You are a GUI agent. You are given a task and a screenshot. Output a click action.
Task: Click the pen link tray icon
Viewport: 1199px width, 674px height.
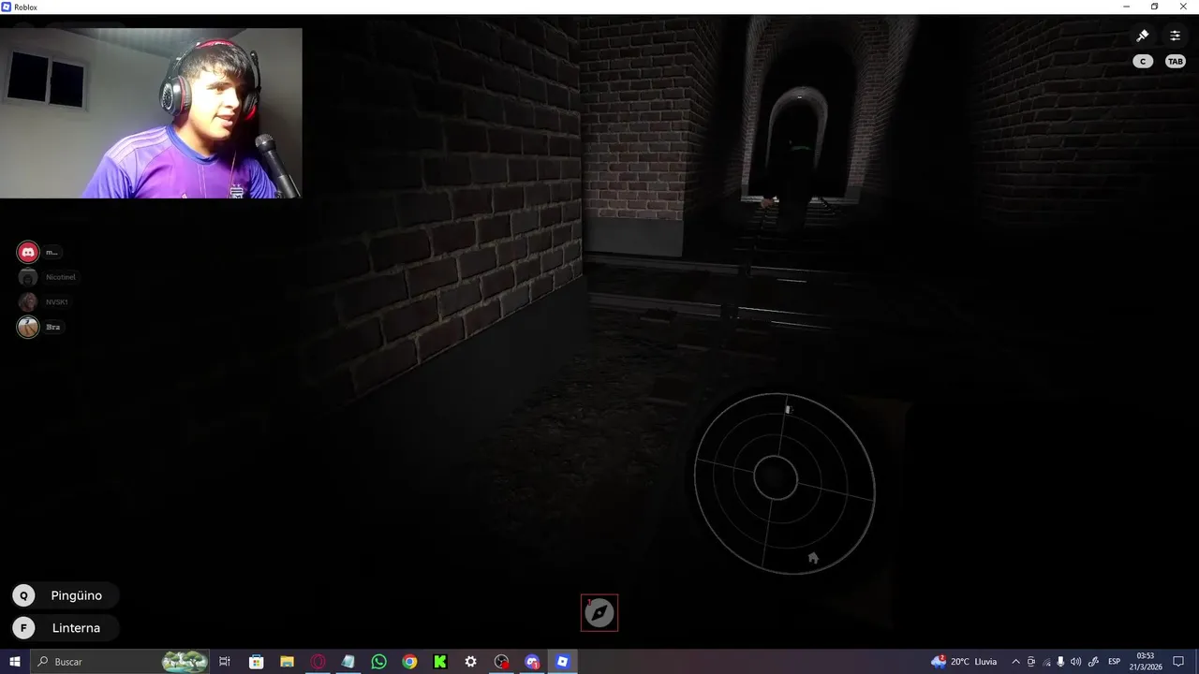1093,662
